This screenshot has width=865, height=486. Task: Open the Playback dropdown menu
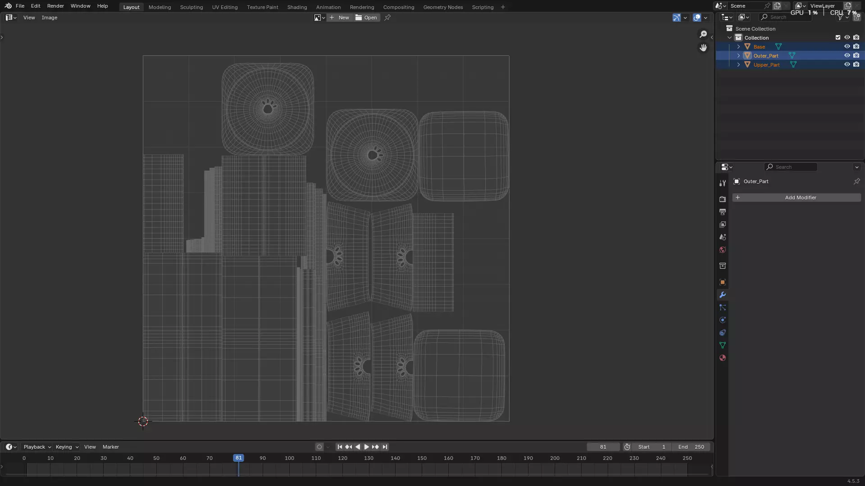(37, 447)
